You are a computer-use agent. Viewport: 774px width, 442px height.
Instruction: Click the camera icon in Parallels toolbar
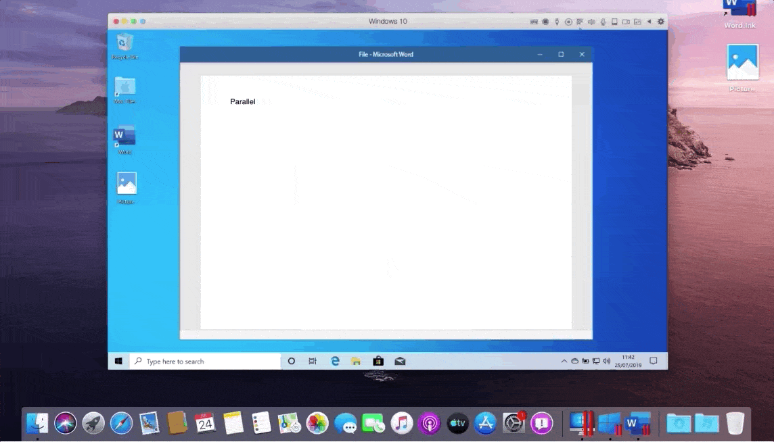[x=626, y=22]
